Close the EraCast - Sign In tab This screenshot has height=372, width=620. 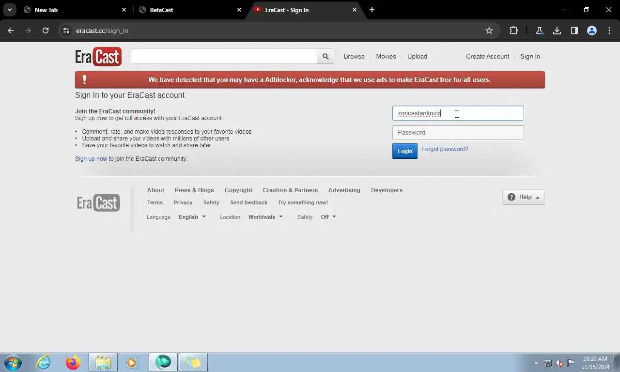(355, 10)
